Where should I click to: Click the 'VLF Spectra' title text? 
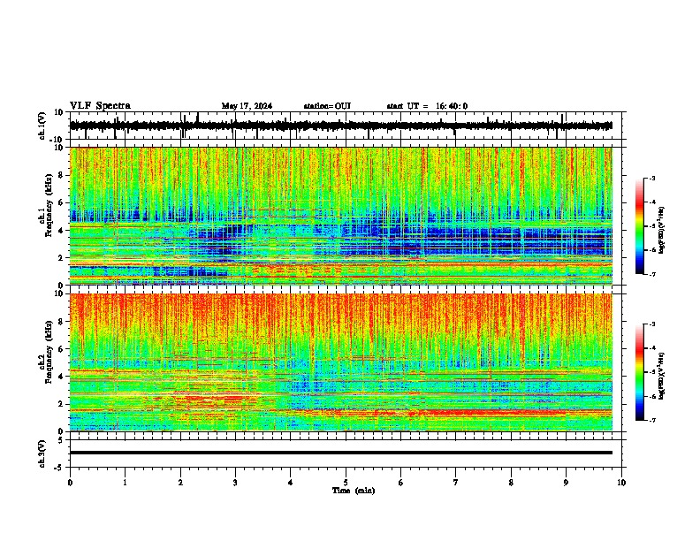pos(100,106)
